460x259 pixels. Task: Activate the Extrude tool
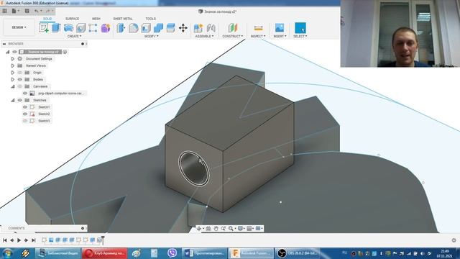56,28
